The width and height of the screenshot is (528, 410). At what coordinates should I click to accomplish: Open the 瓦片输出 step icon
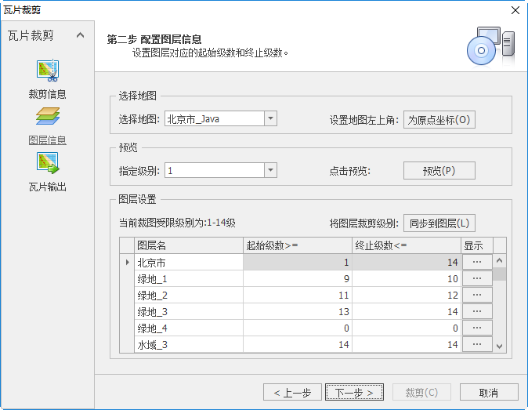tap(47, 163)
